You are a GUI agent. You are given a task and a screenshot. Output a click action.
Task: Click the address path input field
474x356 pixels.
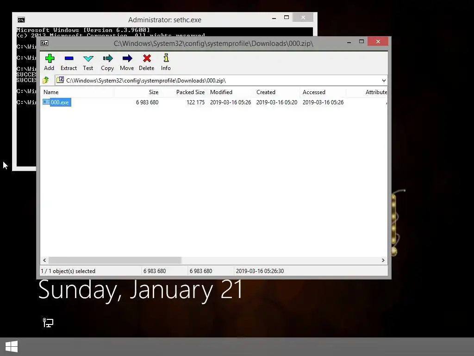(x=221, y=81)
